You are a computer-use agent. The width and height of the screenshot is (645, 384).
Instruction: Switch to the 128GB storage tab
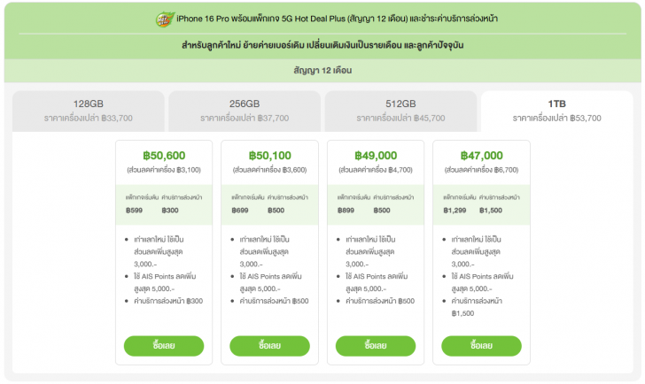(x=89, y=110)
